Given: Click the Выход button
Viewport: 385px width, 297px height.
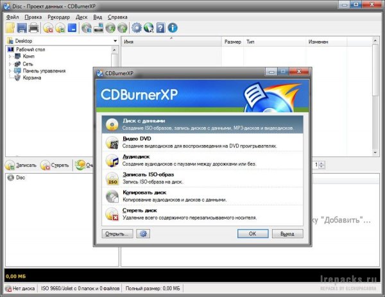Looking at the screenshot, I should pyautogui.click(x=287, y=233).
